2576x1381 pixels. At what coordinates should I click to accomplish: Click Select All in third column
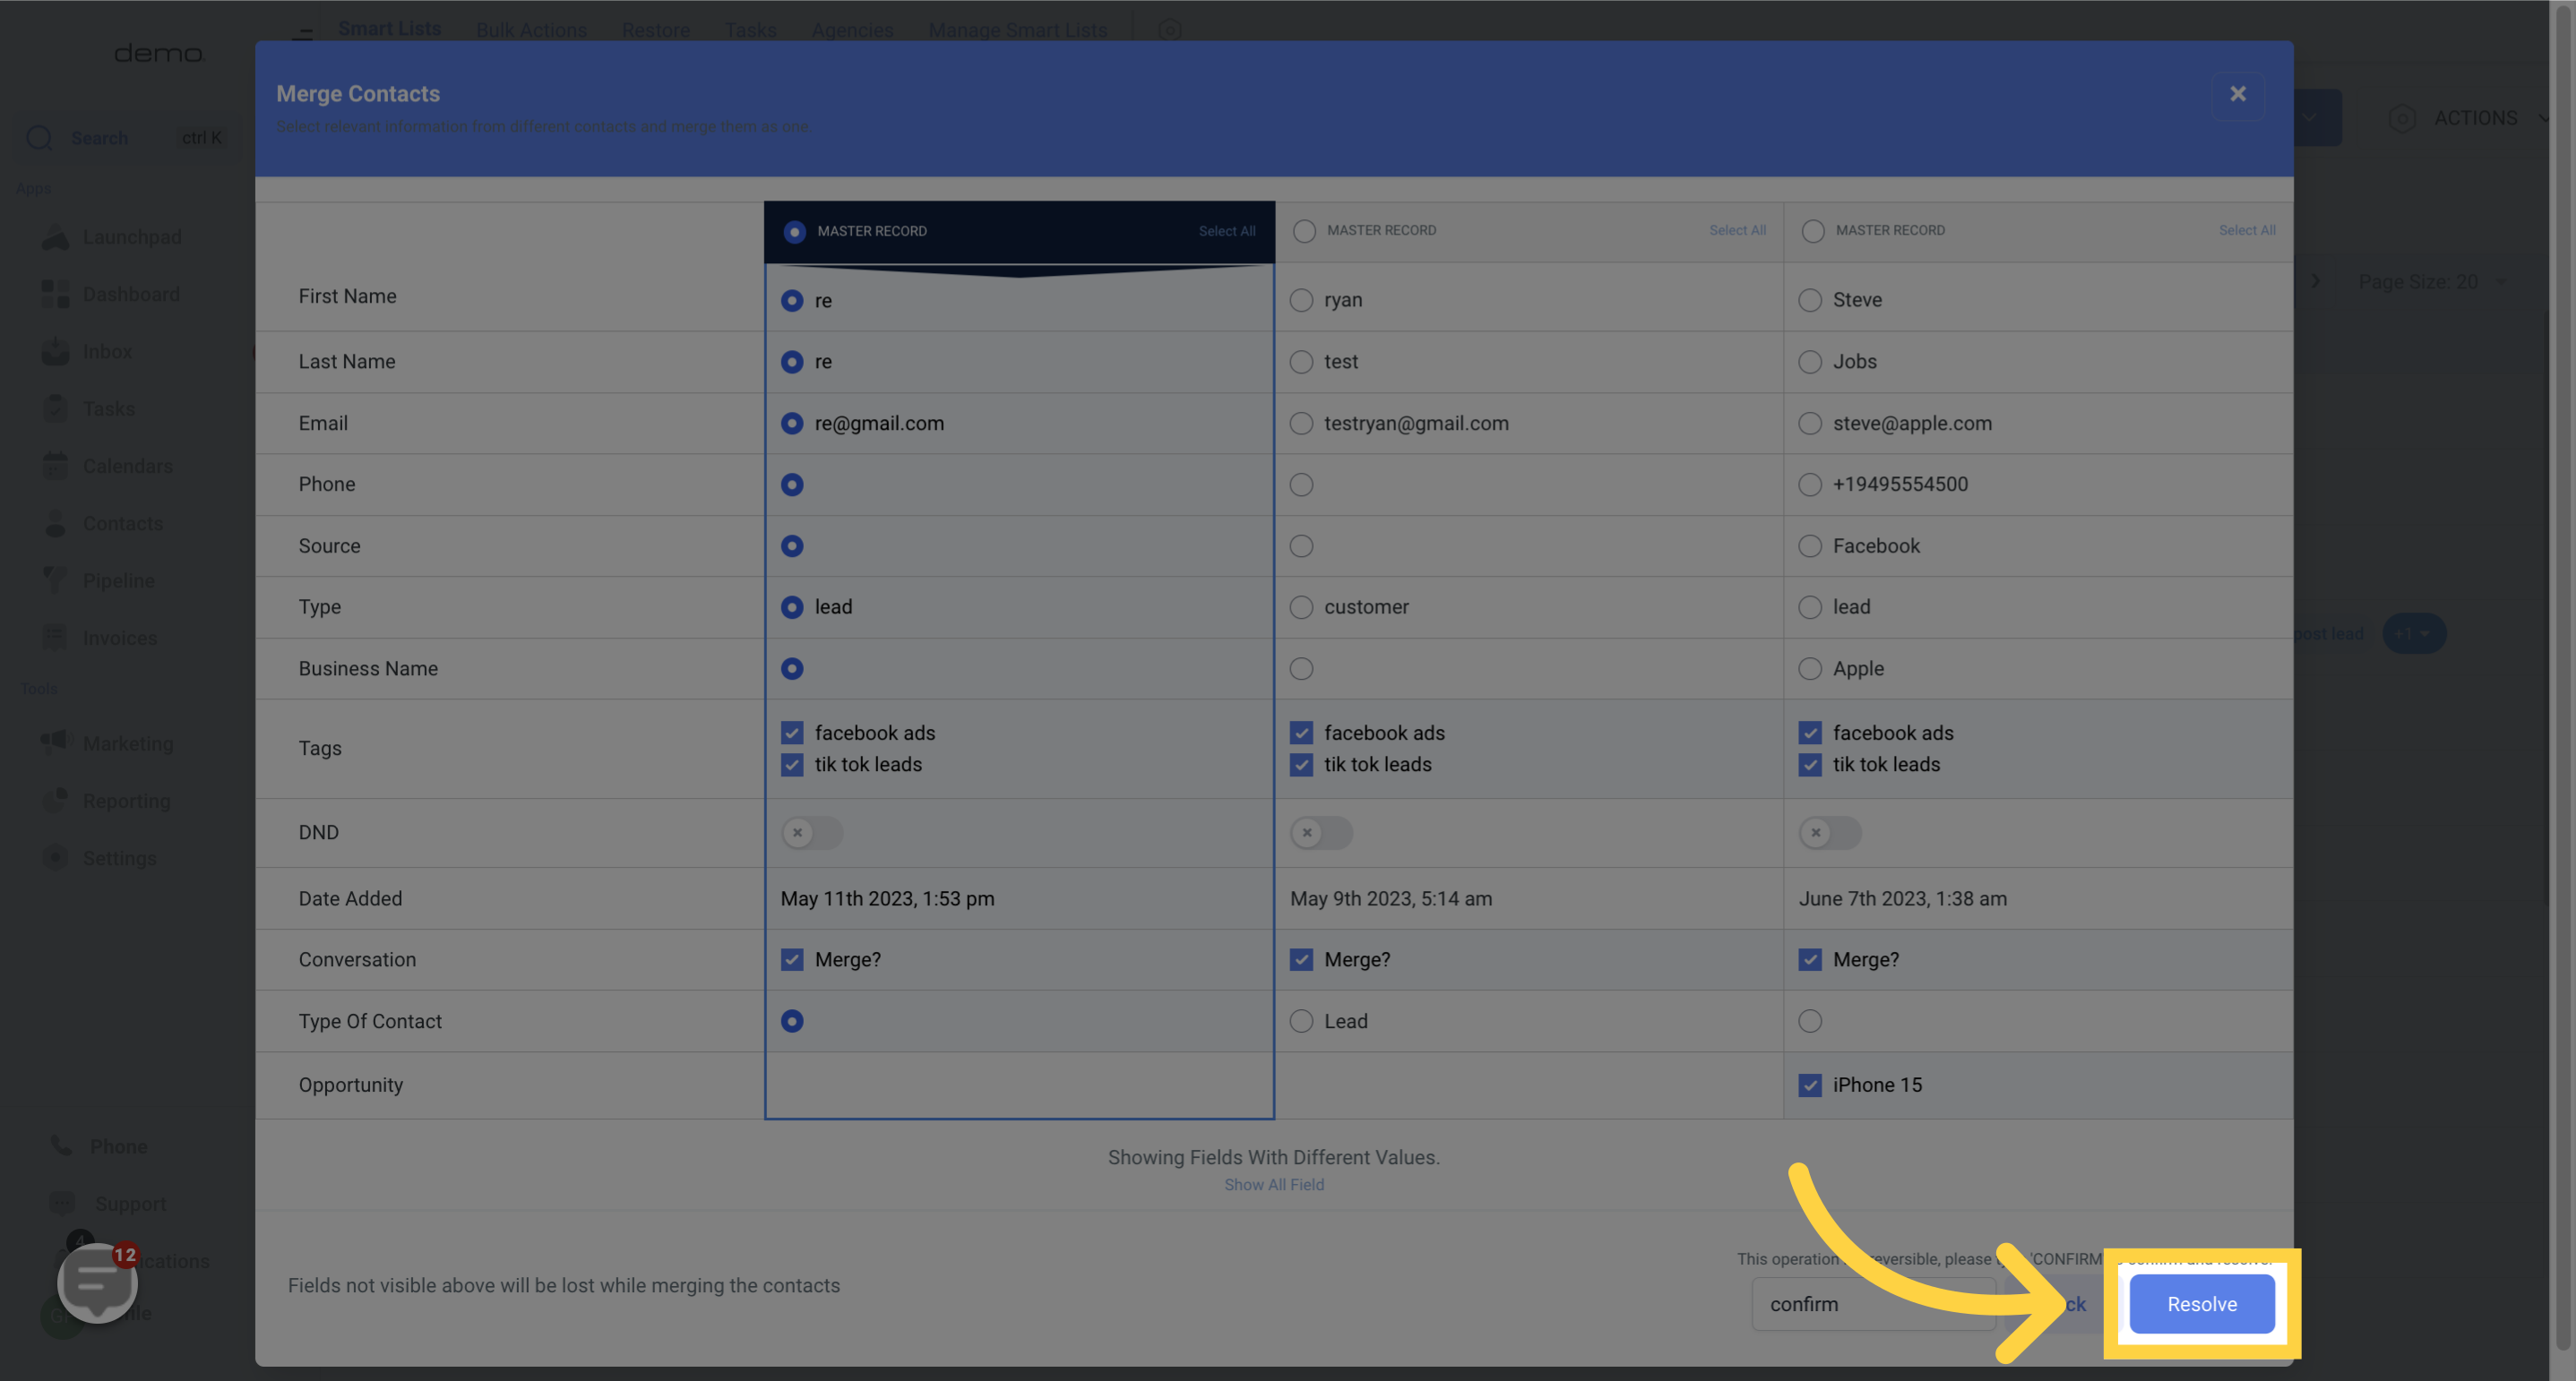[x=2247, y=231]
